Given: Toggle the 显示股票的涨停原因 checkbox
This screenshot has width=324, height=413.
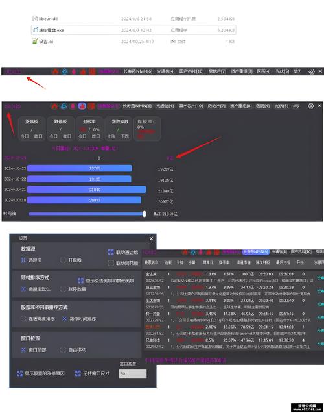Looking at the screenshot, I should (x=19, y=373).
